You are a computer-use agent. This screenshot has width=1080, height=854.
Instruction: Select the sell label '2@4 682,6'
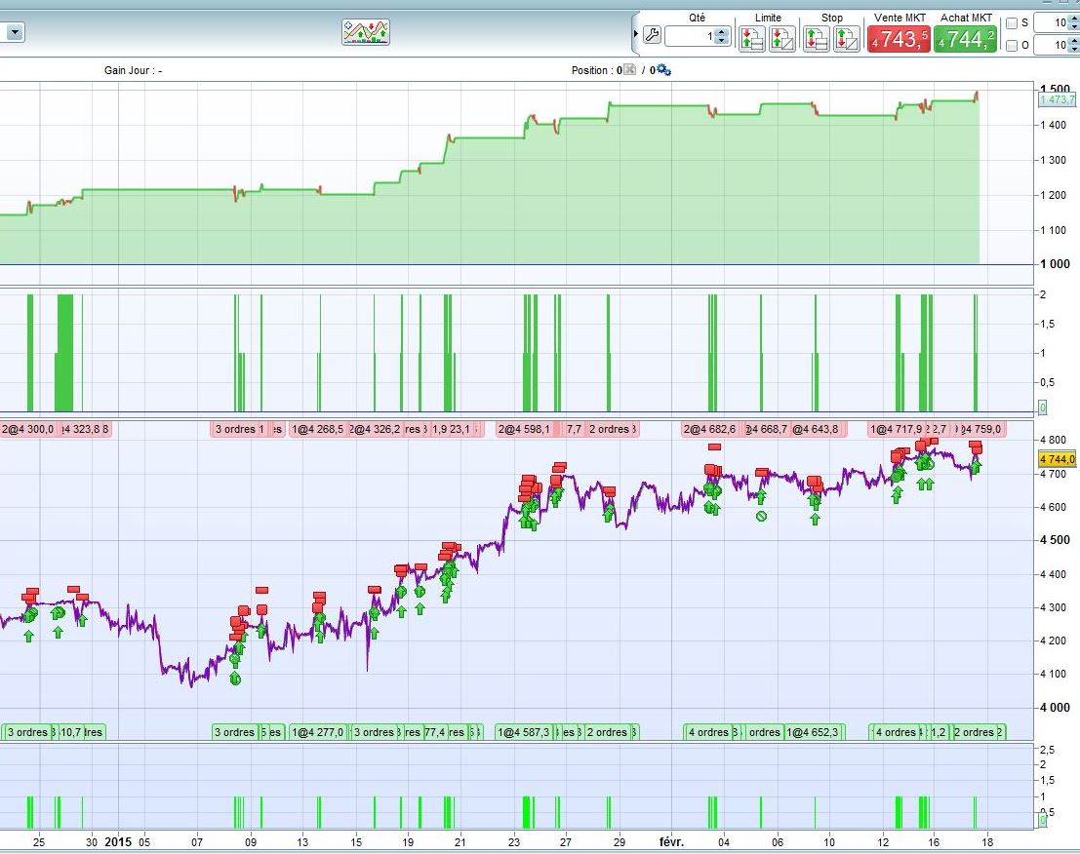(709, 429)
